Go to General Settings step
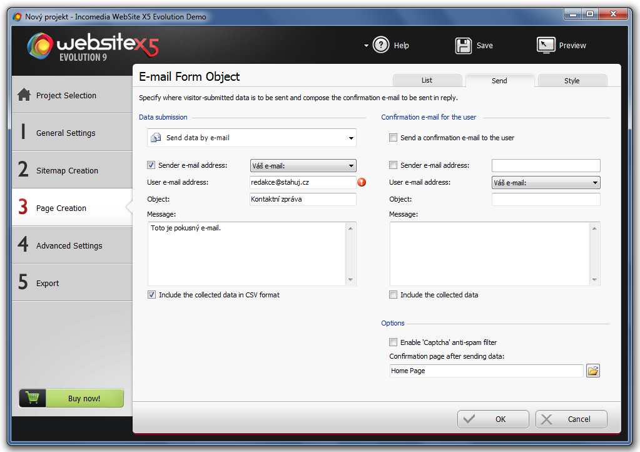The image size is (640, 452). pyautogui.click(x=72, y=132)
